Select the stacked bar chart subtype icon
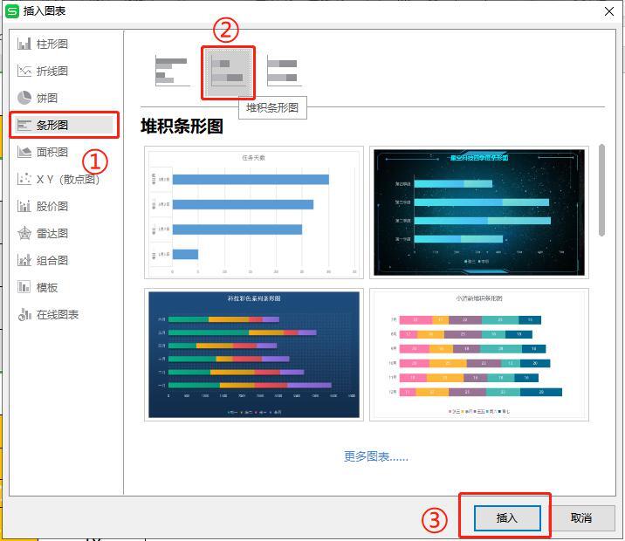Image resolution: width=625 pixels, height=541 pixels. pos(228,72)
